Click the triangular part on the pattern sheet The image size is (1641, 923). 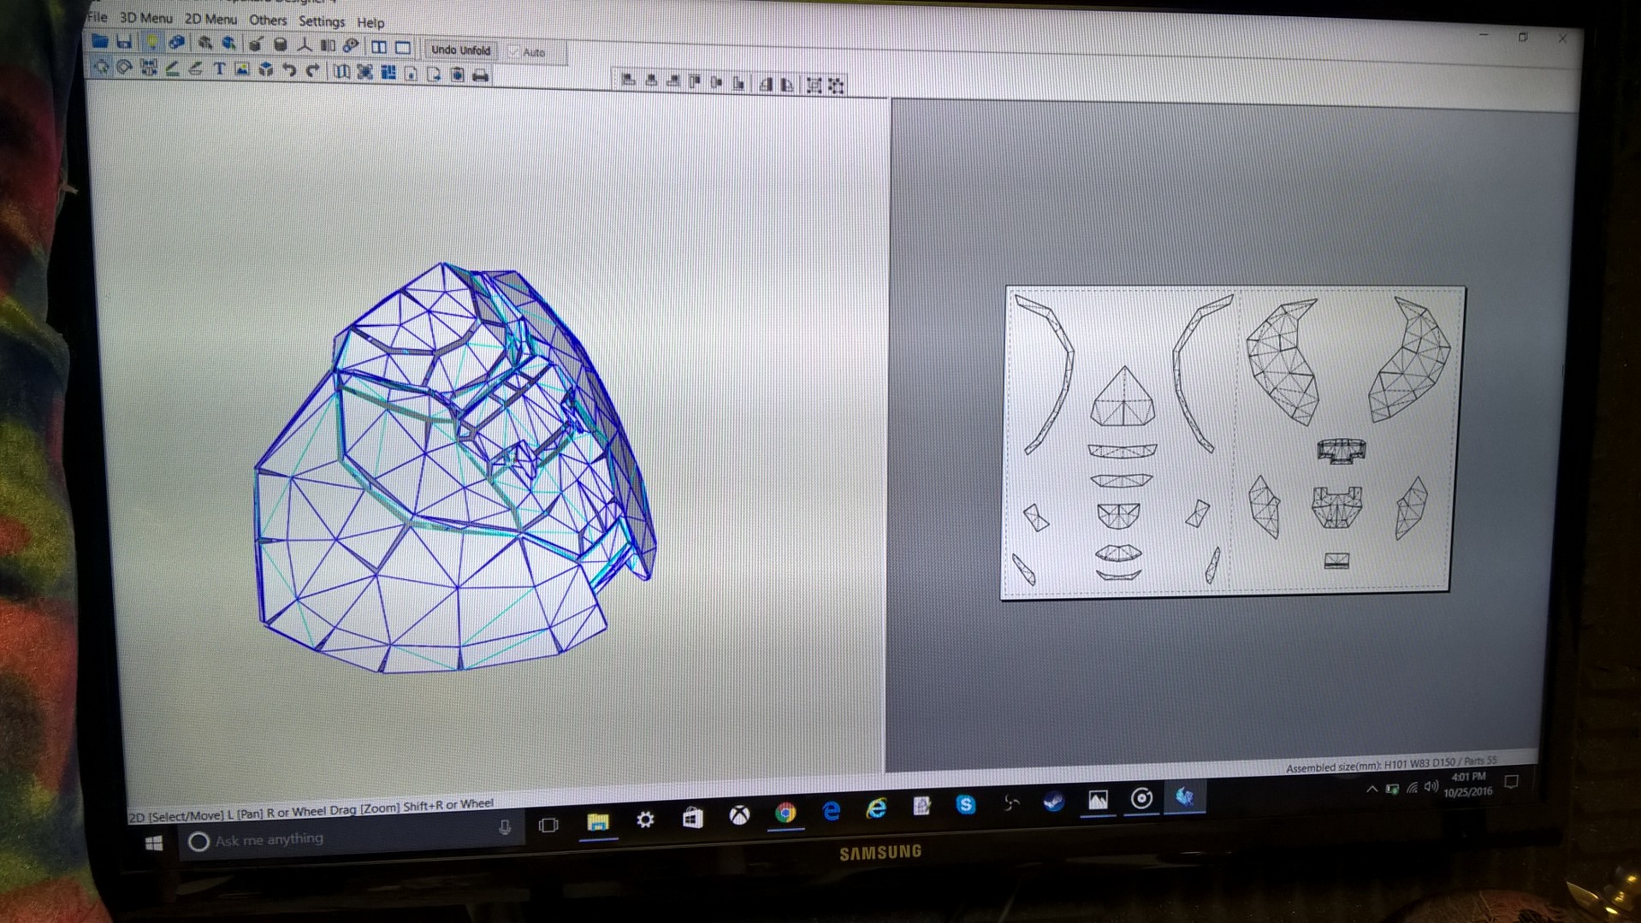pyautogui.click(x=1123, y=397)
